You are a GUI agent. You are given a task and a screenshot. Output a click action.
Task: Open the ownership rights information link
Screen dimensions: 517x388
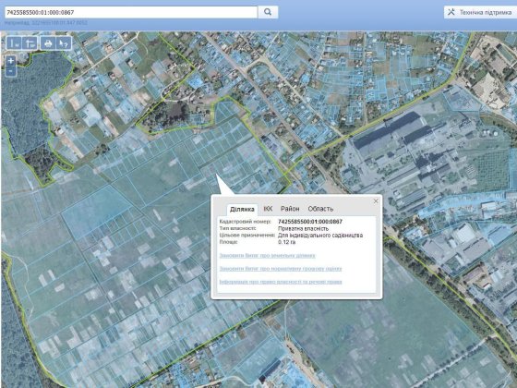pos(281,282)
